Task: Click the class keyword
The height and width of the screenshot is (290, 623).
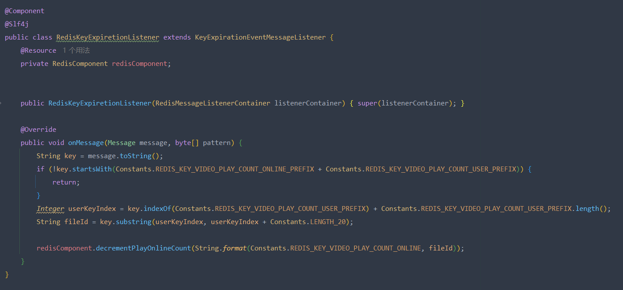Action: coord(42,37)
